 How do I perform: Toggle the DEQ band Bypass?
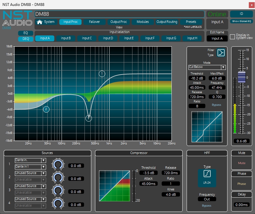coord(216,105)
